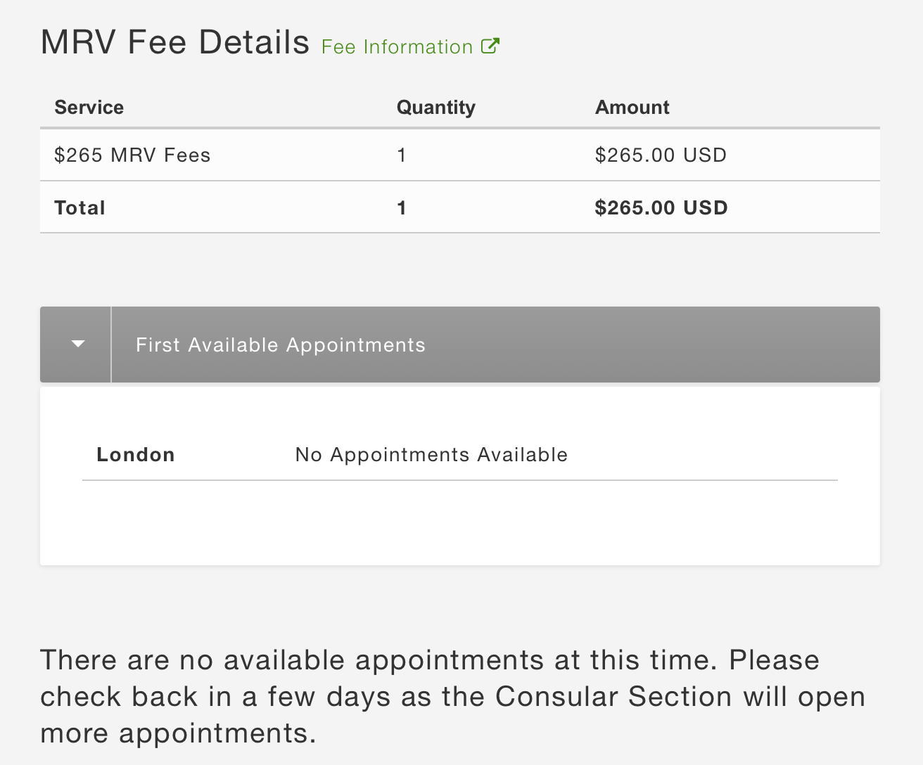Click the no available appointments notice paragraph
This screenshot has height=765, width=923.
click(x=453, y=697)
